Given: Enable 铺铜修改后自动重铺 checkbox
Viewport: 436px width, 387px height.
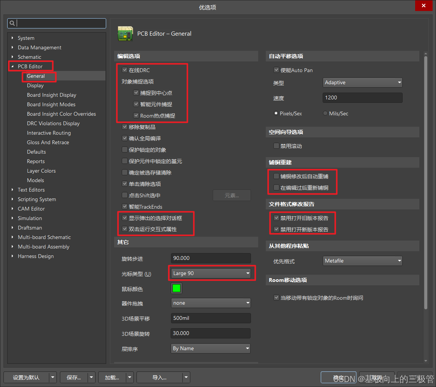Looking at the screenshot, I should 276,176.
